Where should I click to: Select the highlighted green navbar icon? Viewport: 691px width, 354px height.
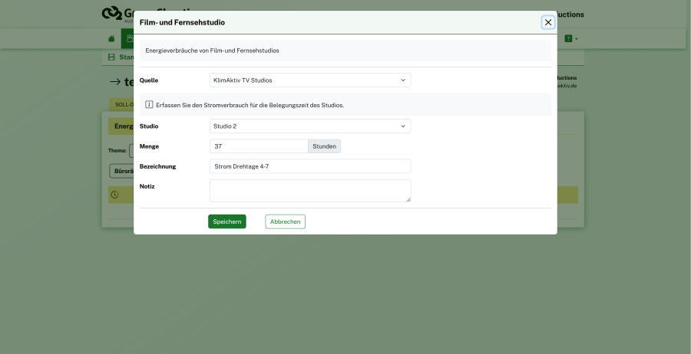pyautogui.click(x=127, y=38)
